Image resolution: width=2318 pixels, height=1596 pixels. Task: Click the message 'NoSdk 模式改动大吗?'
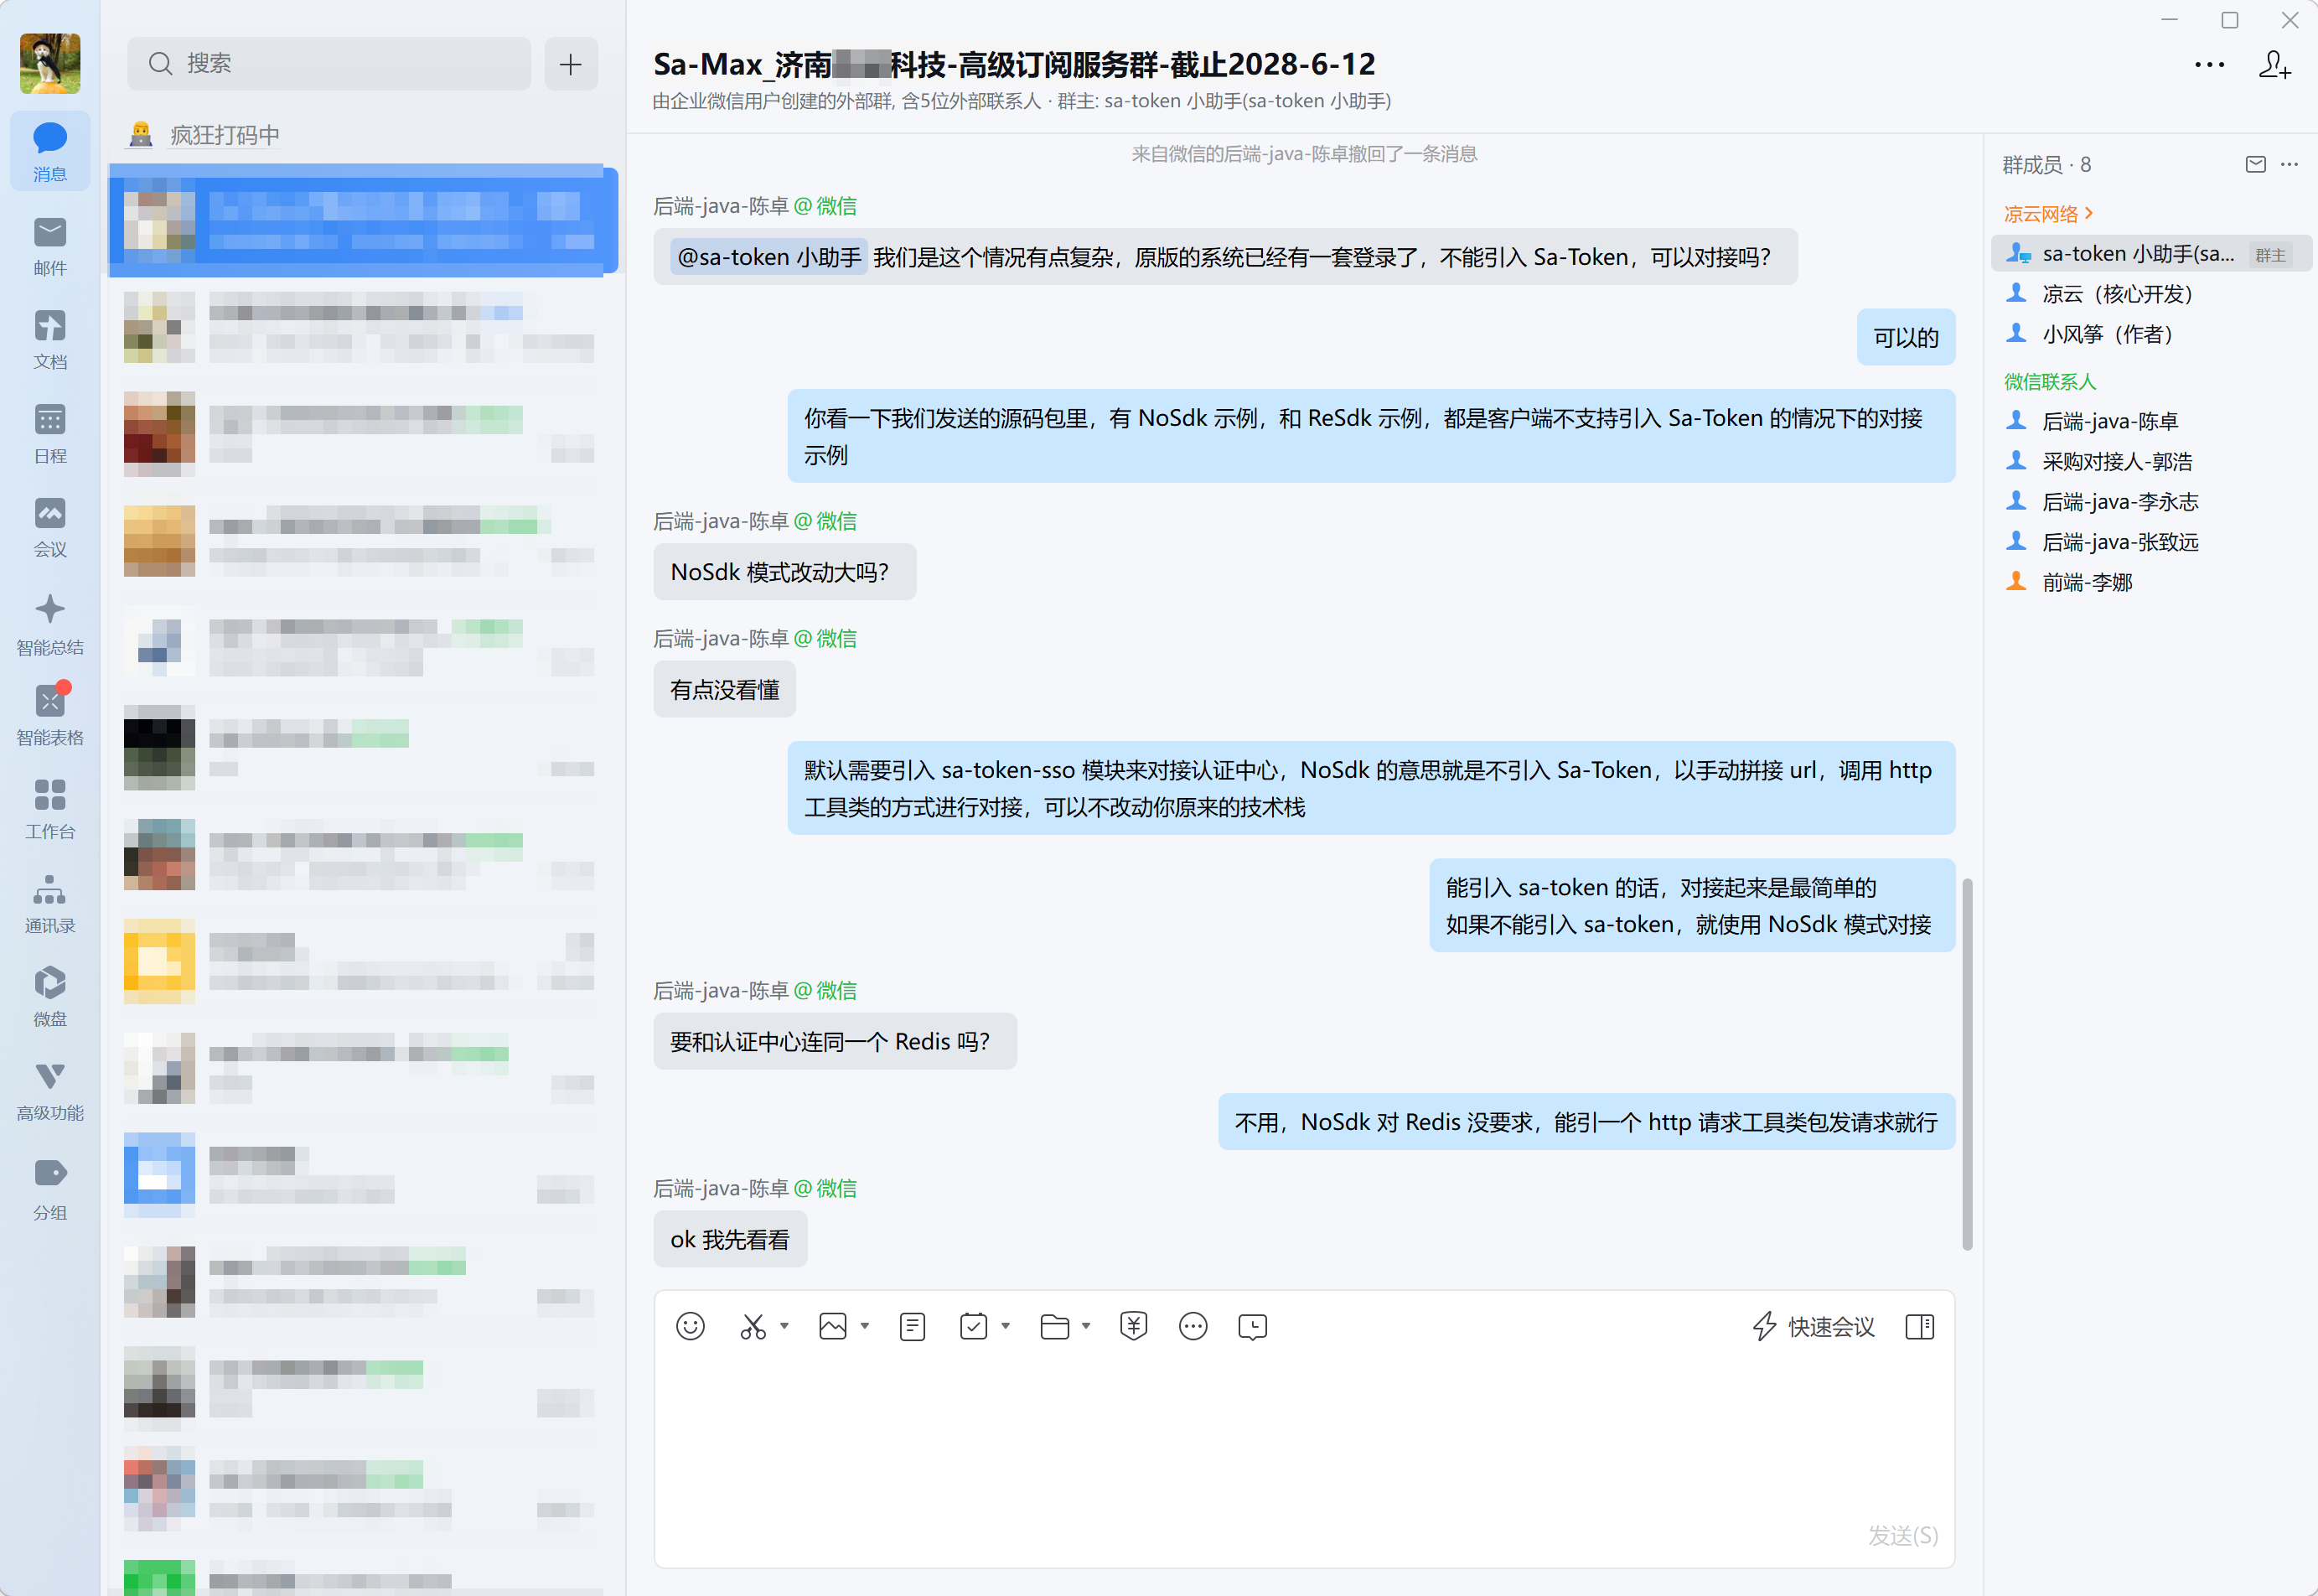click(784, 572)
